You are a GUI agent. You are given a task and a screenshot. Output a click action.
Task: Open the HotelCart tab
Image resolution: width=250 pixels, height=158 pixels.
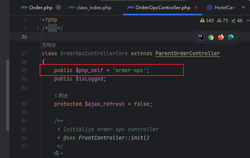[225, 8]
